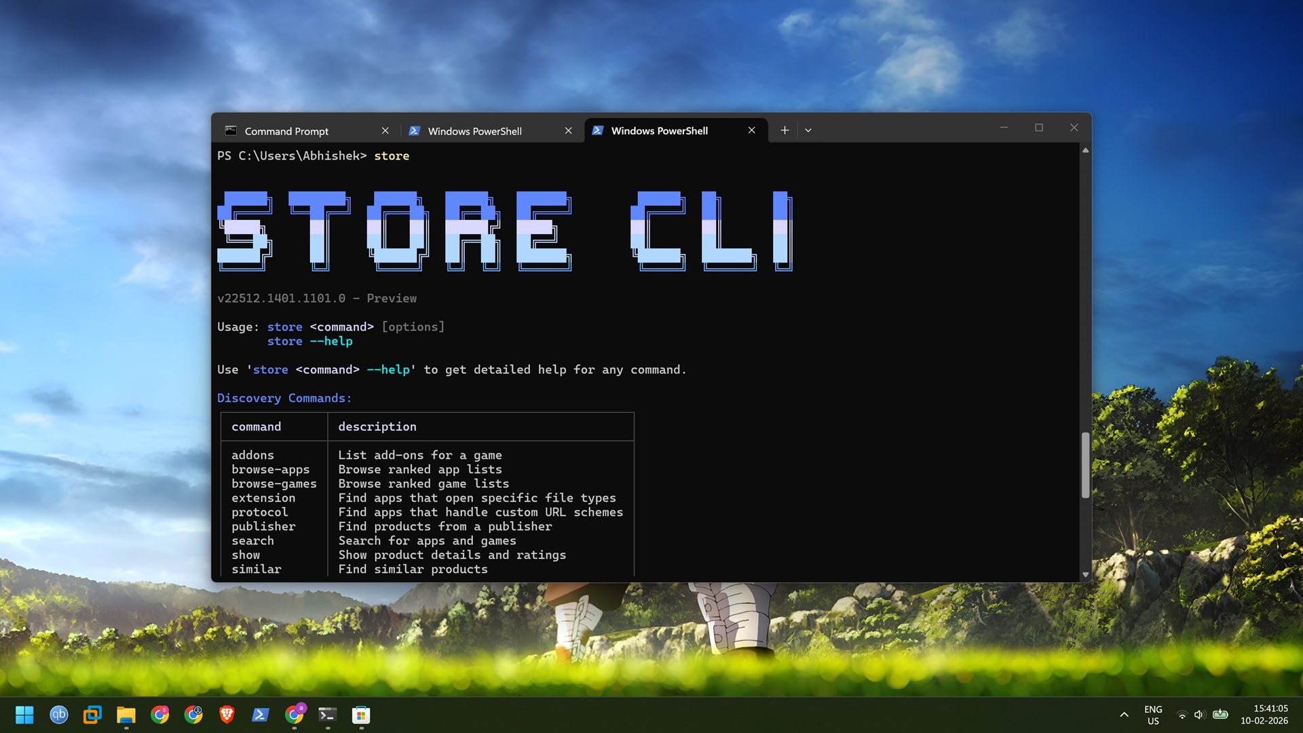Open File Explorer from the taskbar
The width and height of the screenshot is (1303, 733).
[126, 715]
